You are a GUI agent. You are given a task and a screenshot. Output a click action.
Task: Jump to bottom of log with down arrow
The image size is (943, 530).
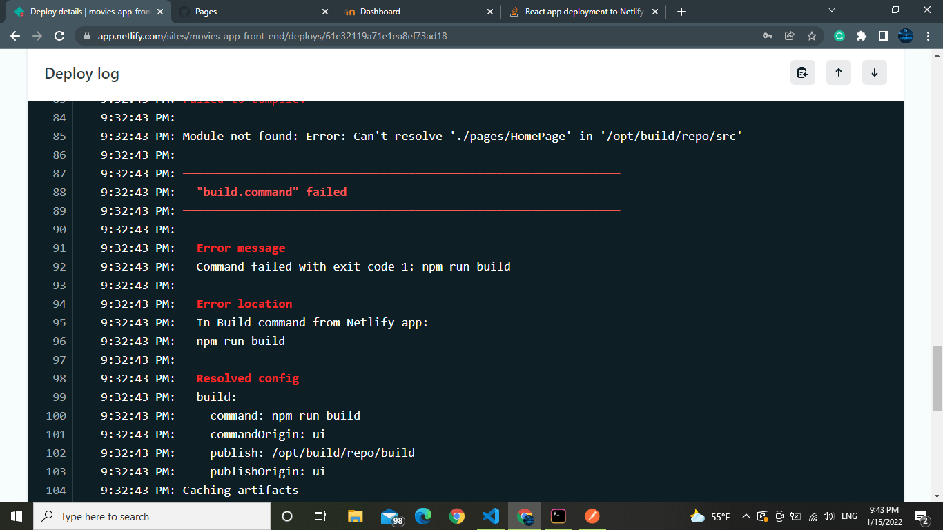click(x=874, y=72)
